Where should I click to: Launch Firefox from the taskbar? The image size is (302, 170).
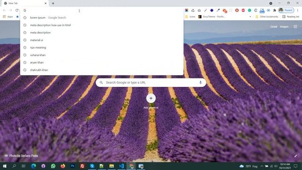coord(63,166)
